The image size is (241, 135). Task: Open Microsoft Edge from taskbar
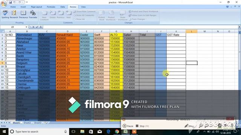click(108, 132)
